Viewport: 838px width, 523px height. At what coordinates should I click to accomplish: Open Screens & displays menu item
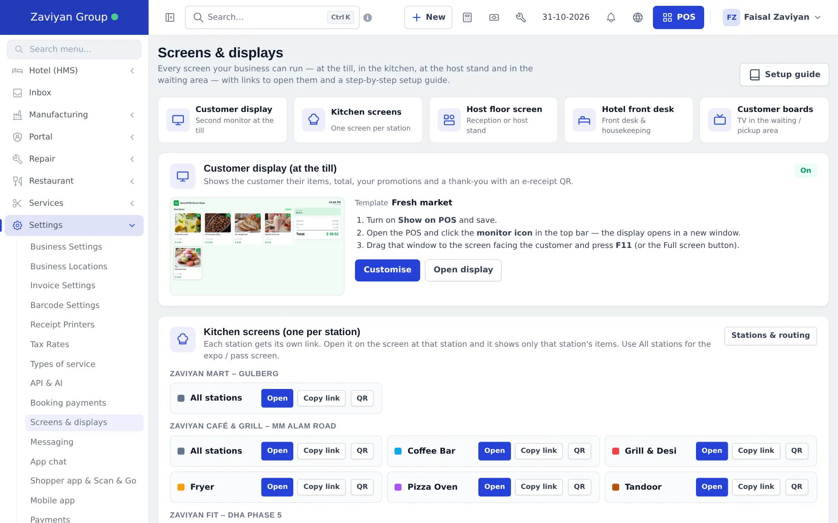point(85,422)
